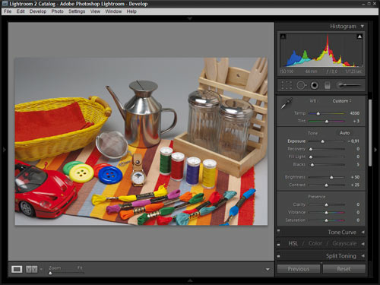
Task: Collapse the Histogram panel
Action: [363, 27]
